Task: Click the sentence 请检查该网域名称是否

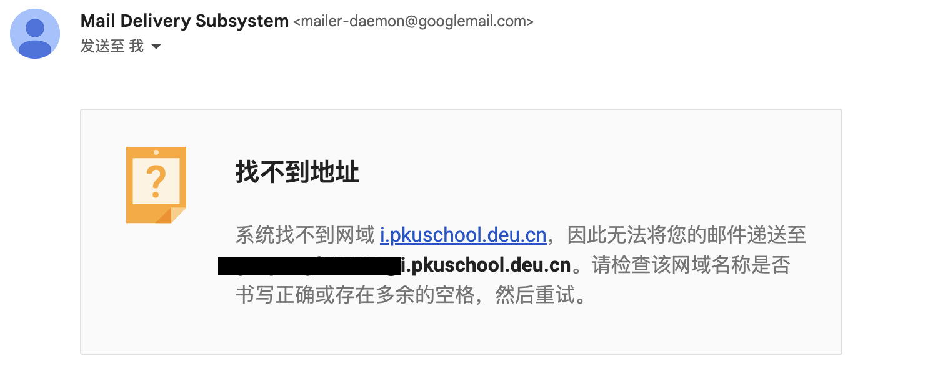Action: click(x=691, y=265)
